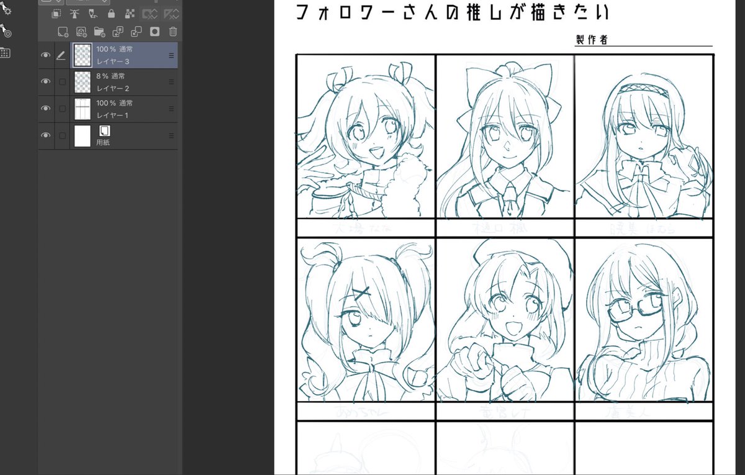Hide レイヤー 2 with eye icon
This screenshot has width=745, height=475.
click(45, 82)
